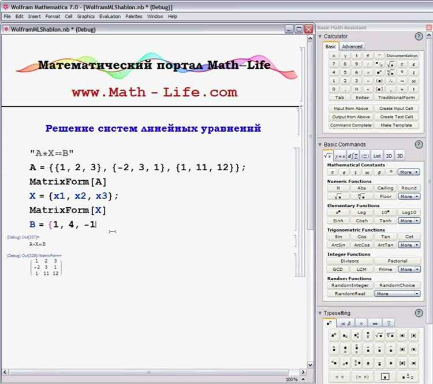Insert golden ratio phi constant

tap(379, 172)
